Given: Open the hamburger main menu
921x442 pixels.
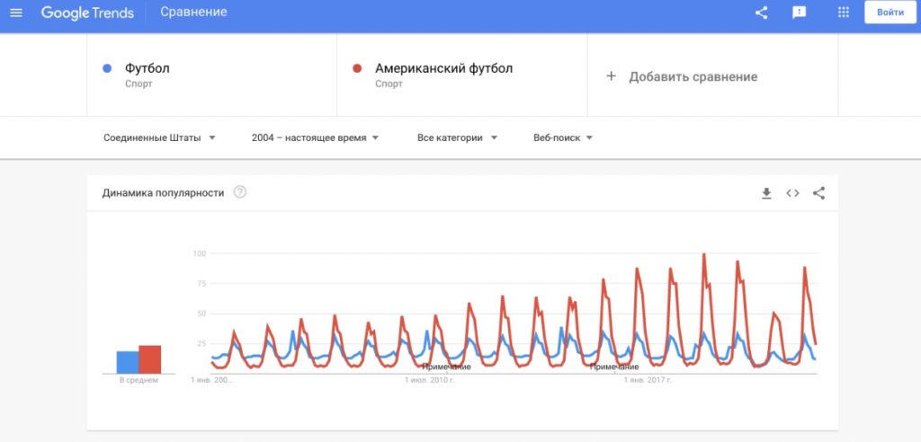Looking at the screenshot, I should (16, 13).
